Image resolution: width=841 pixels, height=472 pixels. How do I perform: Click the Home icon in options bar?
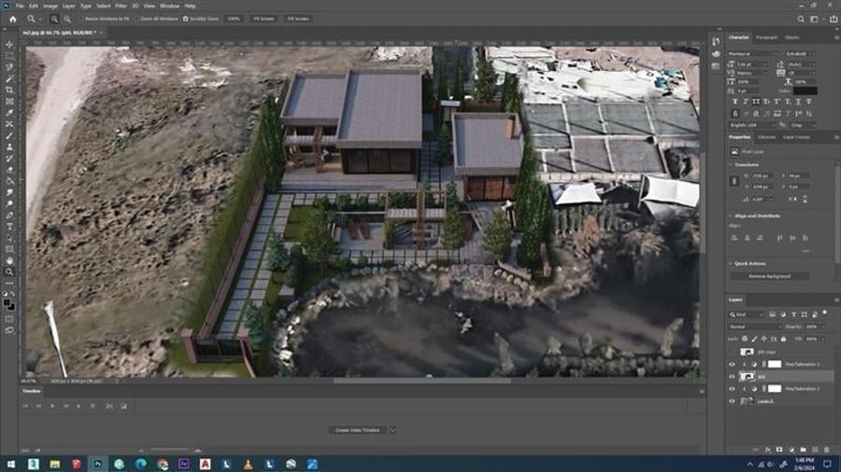12,19
